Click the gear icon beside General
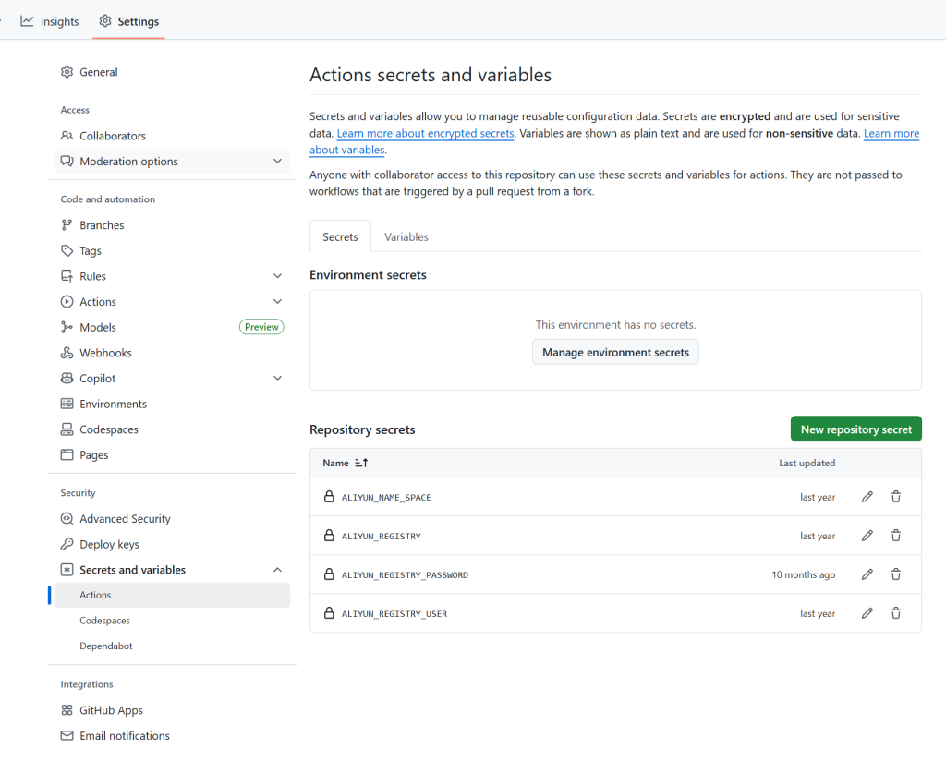This screenshot has height=761, width=946. point(67,72)
